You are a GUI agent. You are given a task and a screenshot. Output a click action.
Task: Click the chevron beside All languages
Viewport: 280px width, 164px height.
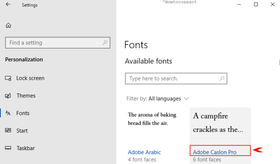click(186, 99)
